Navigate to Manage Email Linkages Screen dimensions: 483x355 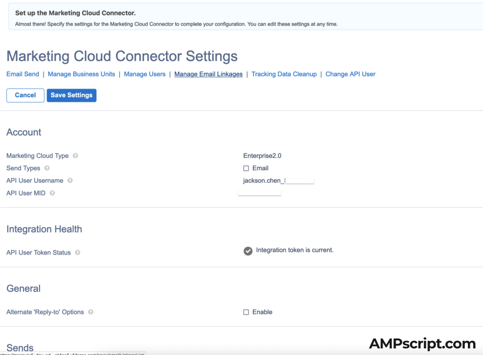click(x=208, y=74)
